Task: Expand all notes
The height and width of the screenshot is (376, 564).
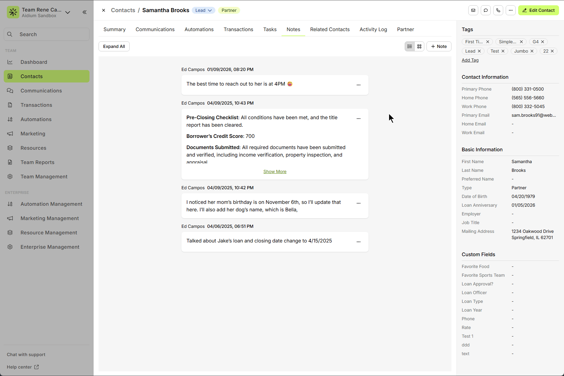Action: (114, 46)
